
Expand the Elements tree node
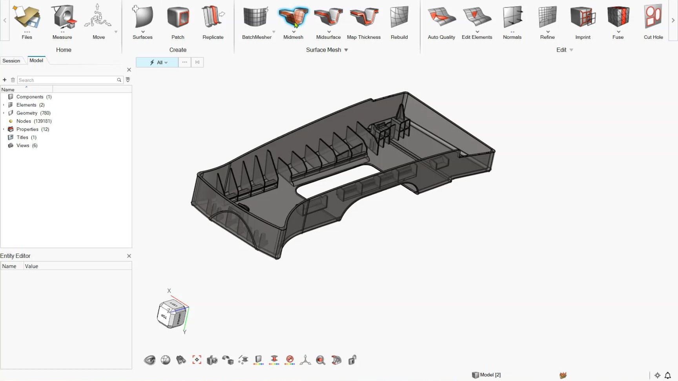(x=4, y=105)
